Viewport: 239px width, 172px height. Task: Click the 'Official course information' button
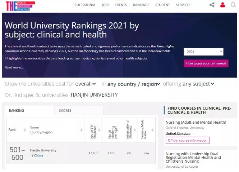click(188, 140)
